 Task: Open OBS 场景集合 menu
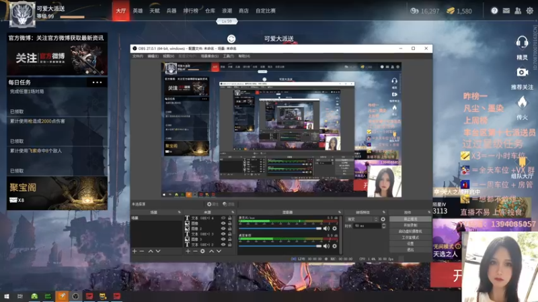coord(209,56)
